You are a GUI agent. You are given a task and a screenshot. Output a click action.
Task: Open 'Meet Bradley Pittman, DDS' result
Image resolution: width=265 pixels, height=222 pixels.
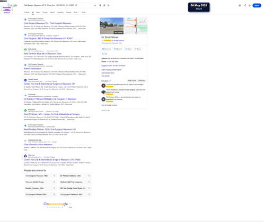point(50,129)
